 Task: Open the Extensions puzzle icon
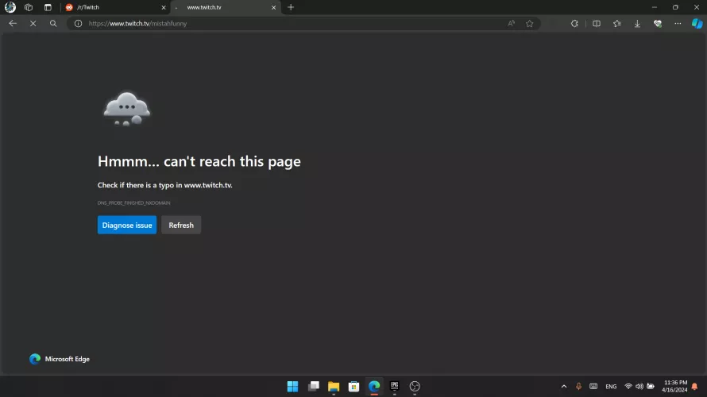pos(574,24)
